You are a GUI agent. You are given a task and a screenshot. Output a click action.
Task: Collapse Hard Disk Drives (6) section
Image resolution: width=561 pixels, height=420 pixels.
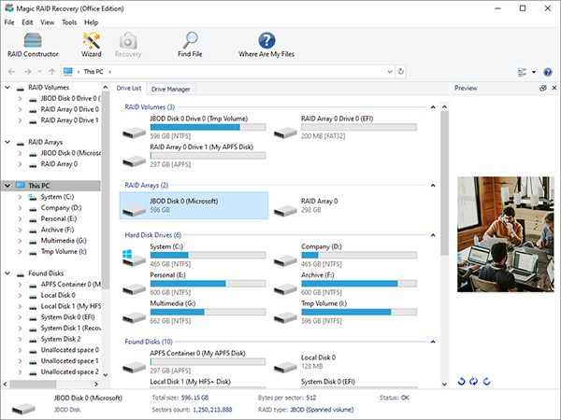(433, 235)
